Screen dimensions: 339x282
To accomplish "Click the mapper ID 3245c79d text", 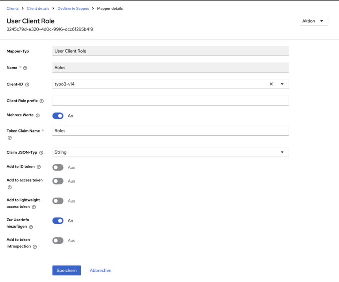I will tap(50, 29).
